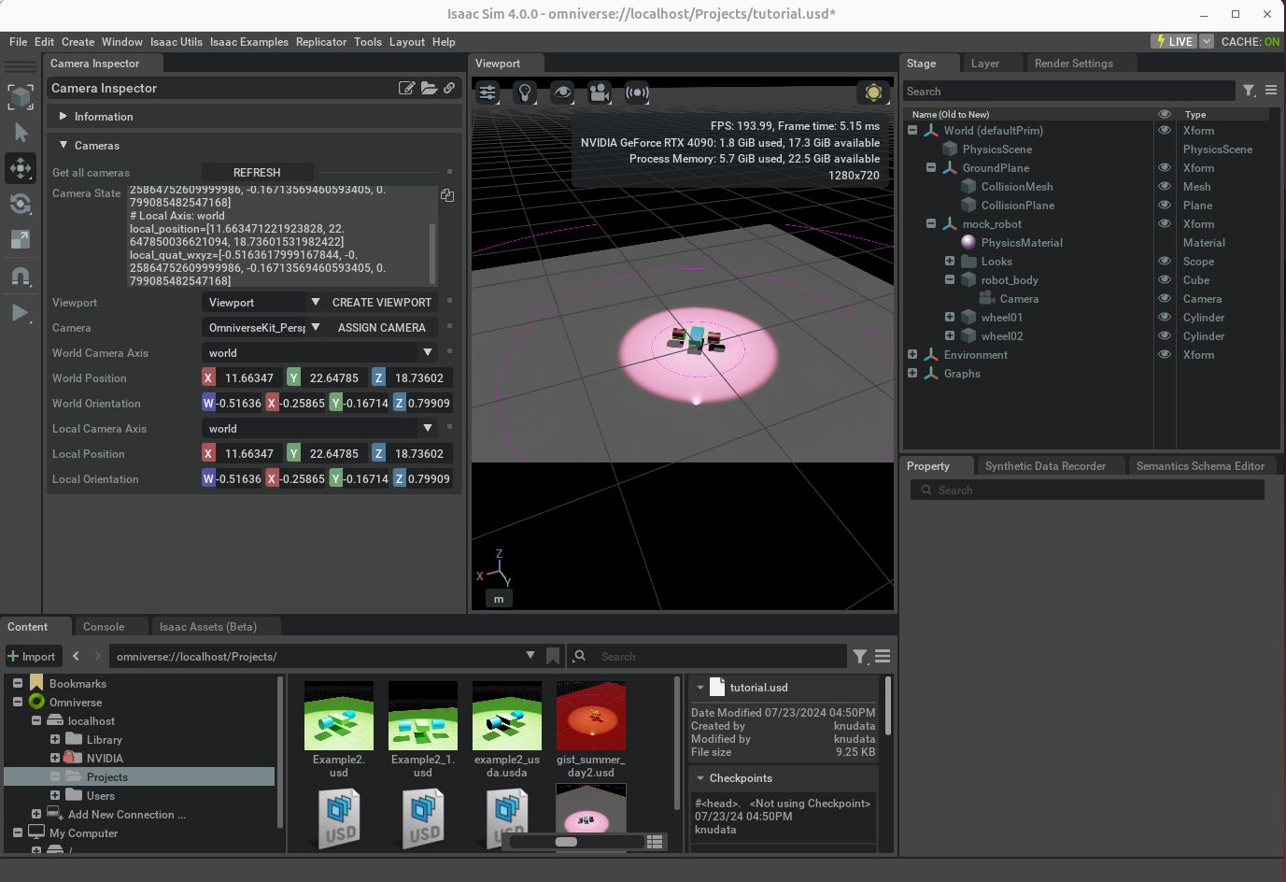Viewport: 1286px width, 882px height.
Task: Click the Import button
Action: click(x=33, y=656)
